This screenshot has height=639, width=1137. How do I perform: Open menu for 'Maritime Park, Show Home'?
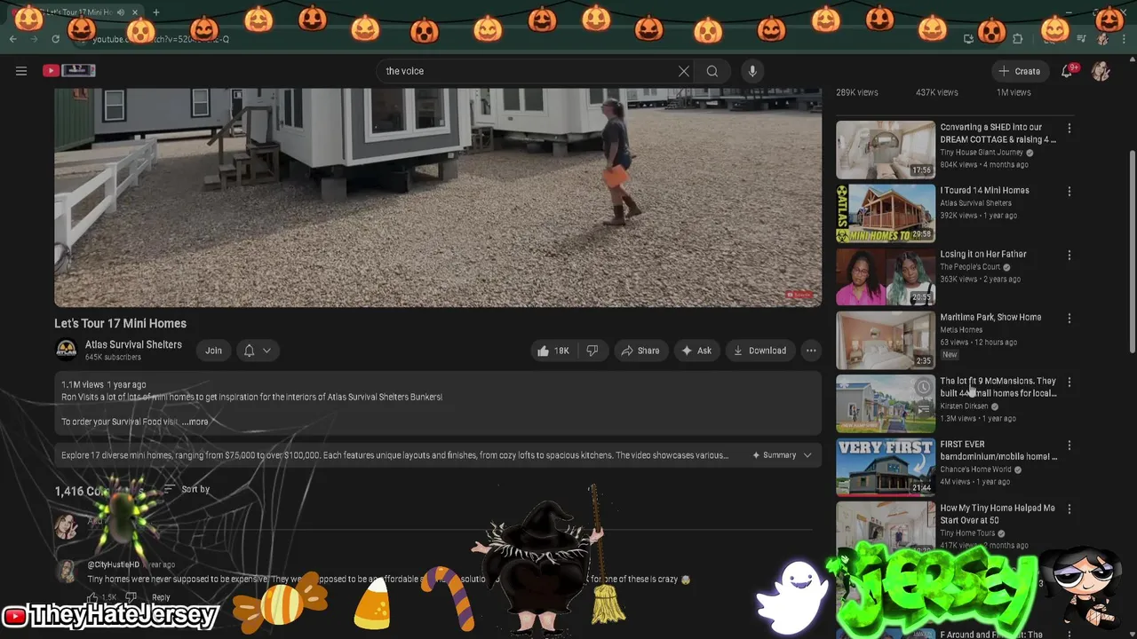pyautogui.click(x=1069, y=319)
